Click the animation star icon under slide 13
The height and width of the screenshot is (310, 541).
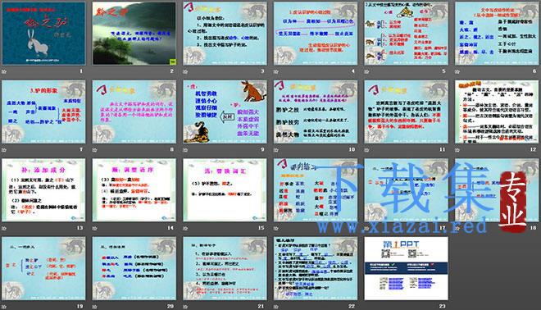4,228
